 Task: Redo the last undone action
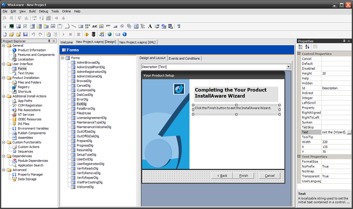click(40, 34)
